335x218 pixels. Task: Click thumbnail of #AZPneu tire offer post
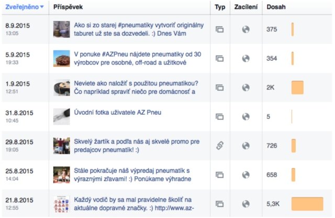(x=61, y=58)
